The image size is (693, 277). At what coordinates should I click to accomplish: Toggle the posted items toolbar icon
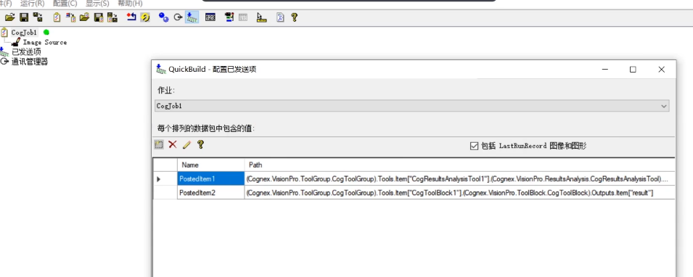pos(192,17)
